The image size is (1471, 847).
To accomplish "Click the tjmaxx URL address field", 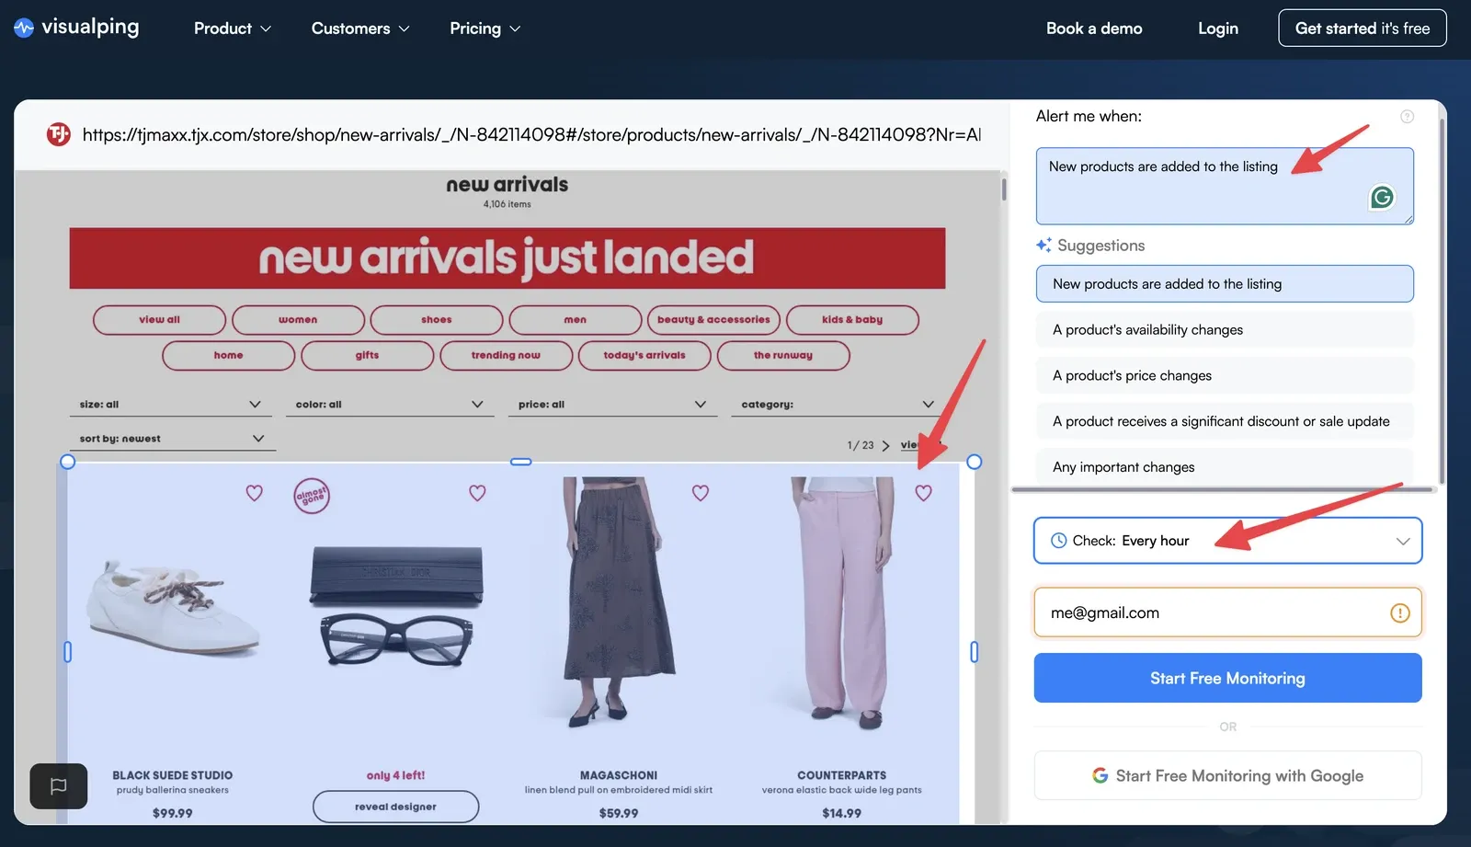I will click(531, 134).
